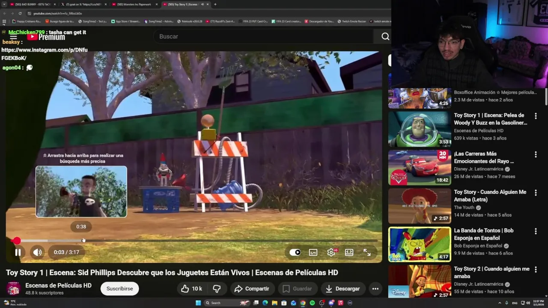Open the Escenas de Películas HD channel name link
Viewport: 548px width, 308px height.
click(58, 285)
